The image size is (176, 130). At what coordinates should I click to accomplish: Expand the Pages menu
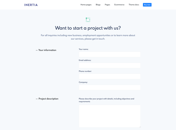pos(107,5)
